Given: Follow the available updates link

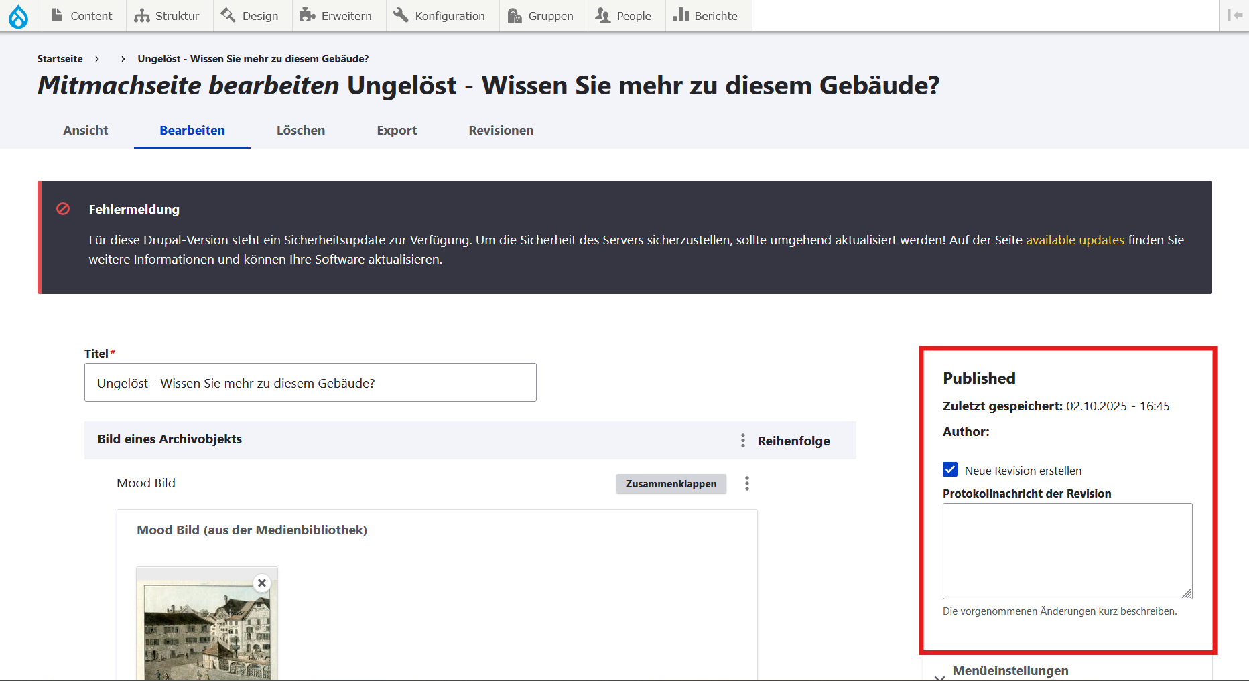Looking at the screenshot, I should coord(1075,240).
